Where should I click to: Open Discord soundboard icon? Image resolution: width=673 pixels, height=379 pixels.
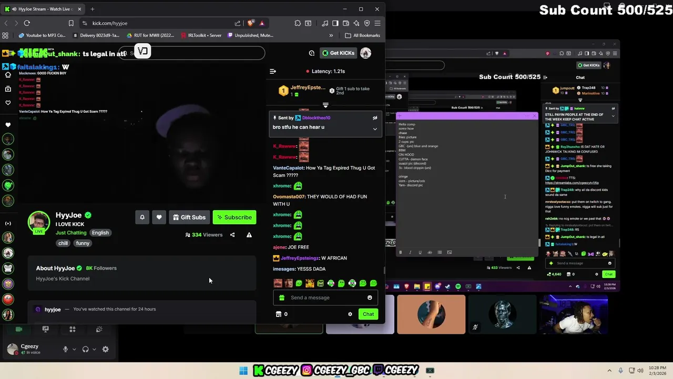click(x=99, y=329)
